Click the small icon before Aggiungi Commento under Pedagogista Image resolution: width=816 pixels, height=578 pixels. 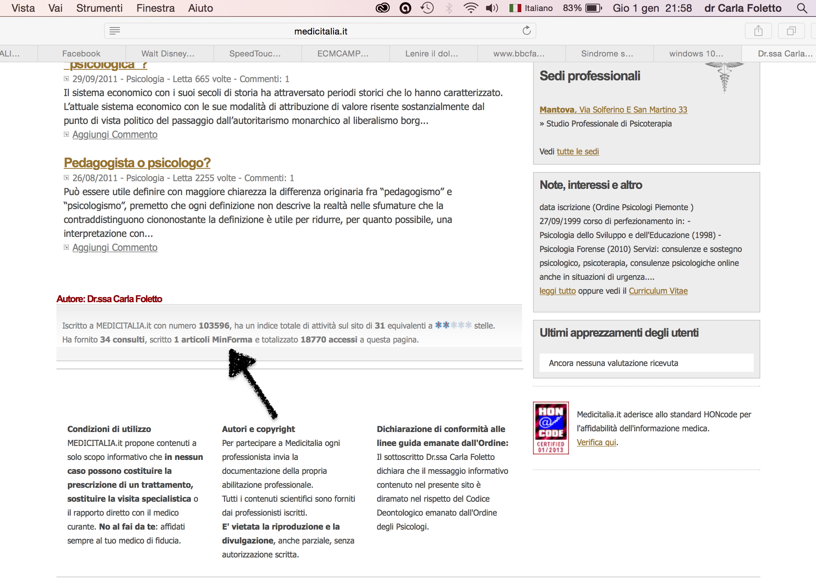pos(66,247)
